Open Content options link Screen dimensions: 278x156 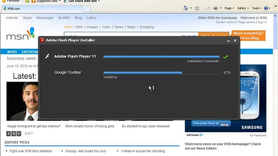[x=226, y=22]
